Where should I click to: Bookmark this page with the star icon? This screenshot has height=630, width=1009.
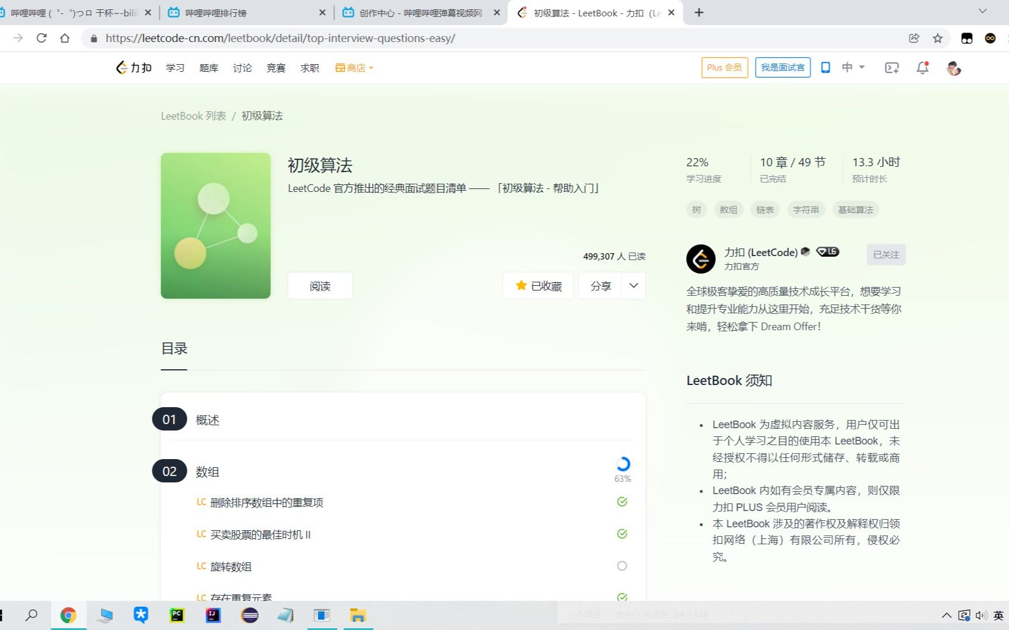[938, 38]
